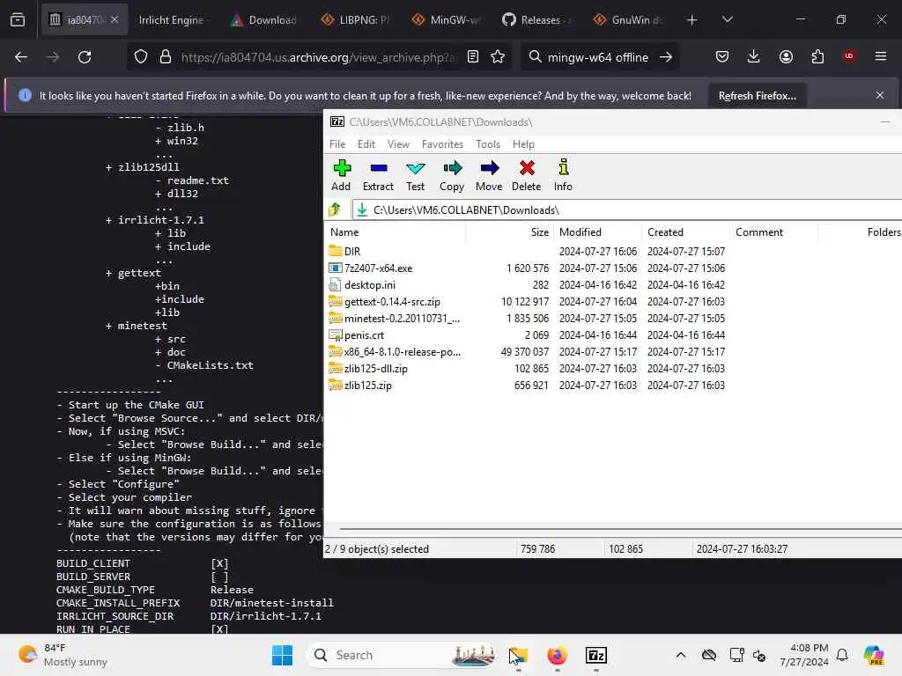The image size is (902, 676).
Task: Click the Test toolbar icon
Action: click(x=415, y=175)
